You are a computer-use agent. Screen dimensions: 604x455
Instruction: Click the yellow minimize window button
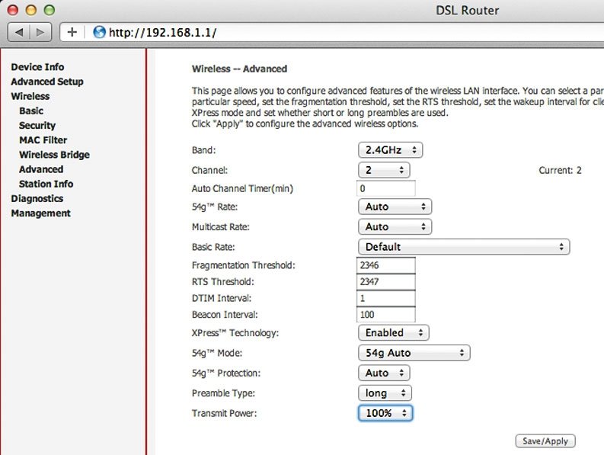click(x=30, y=10)
